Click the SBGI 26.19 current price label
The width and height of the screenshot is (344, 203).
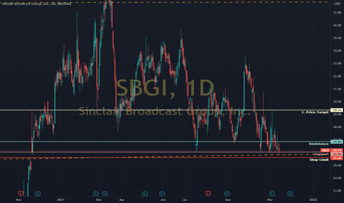(x=331, y=150)
